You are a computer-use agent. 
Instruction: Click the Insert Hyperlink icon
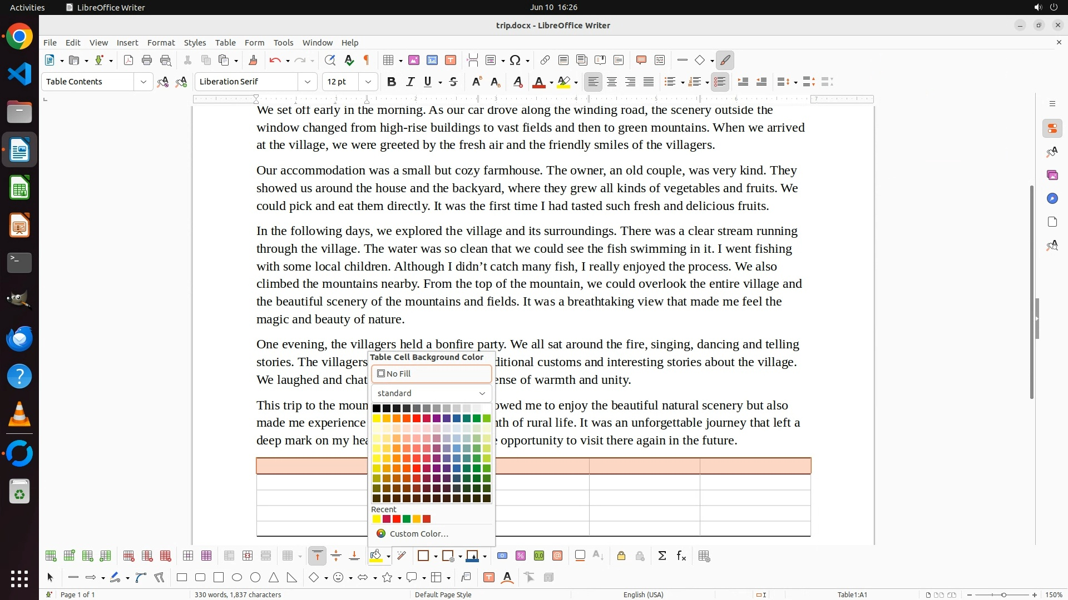pyautogui.click(x=545, y=61)
